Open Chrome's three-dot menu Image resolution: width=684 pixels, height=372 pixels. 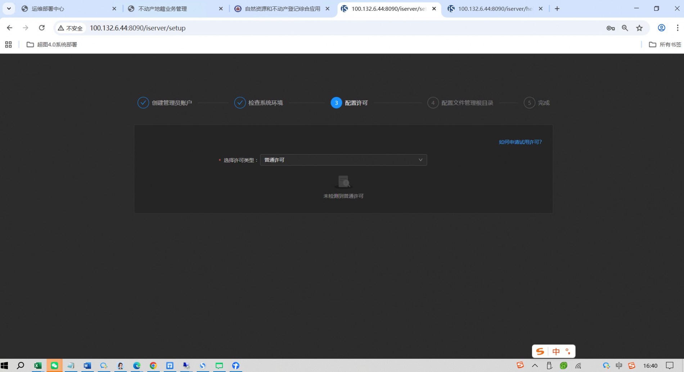[677, 28]
